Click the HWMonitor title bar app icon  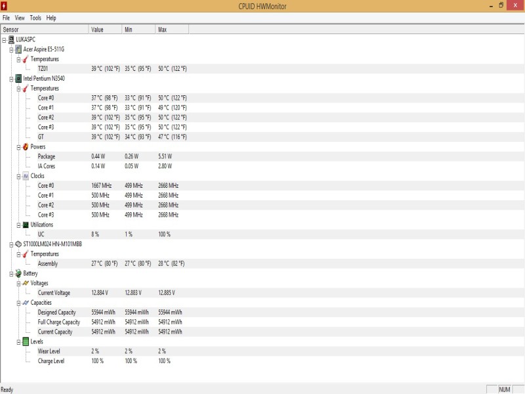coord(4,6)
